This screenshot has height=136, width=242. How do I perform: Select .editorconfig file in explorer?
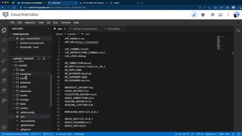27,113
